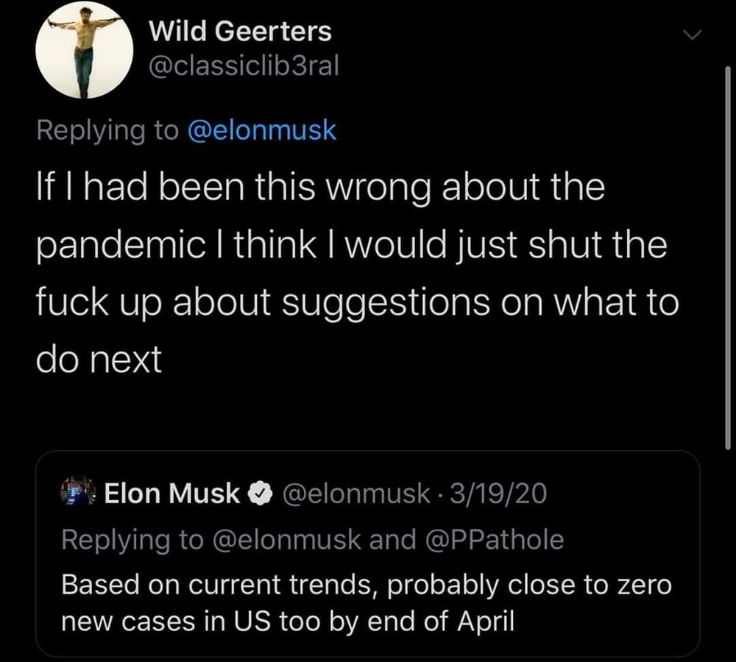Screen dimensions: 736x662
Task: Open the Elon Musk name in quoted tweet
Action: click(x=172, y=494)
